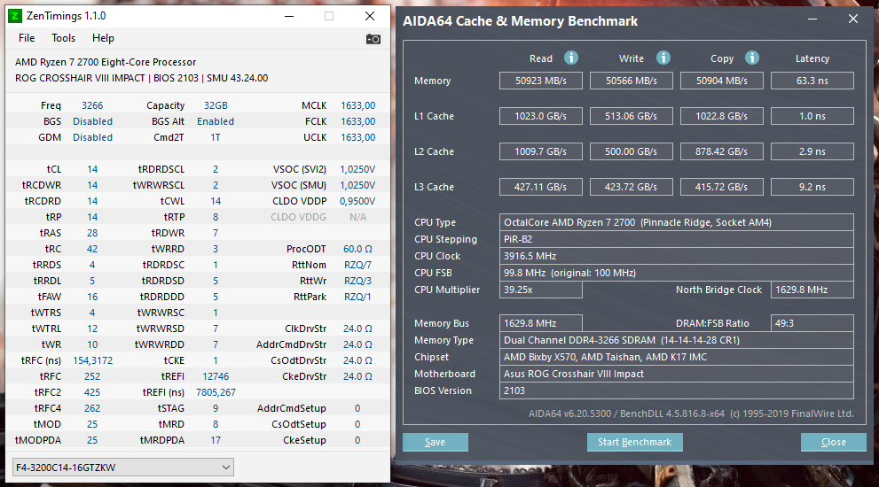Click CPU Clock field 3916.5 MHz
This screenshot has height=487, width=879.
pyautogui.click(x=677, y=256)
